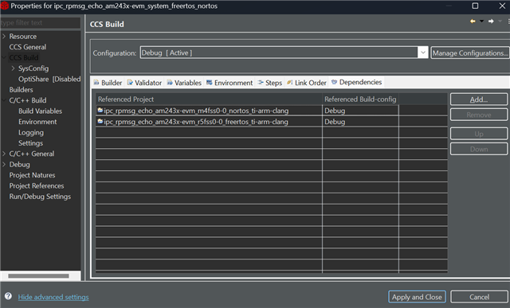Click folder icon of m4fss0-0 nortos project
This screenshot has height=308, width=510.
[100, 111]
